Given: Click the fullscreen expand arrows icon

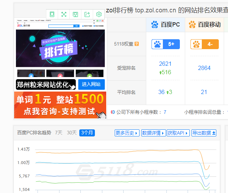Looking at the screenshot, I should coord(64,14).
